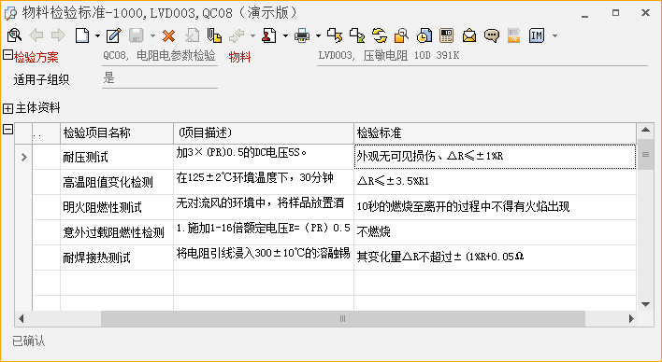662x362 pixels.
Task: Open dropdown arrow next to save icon
Action: [152, 35]
